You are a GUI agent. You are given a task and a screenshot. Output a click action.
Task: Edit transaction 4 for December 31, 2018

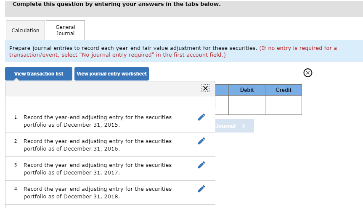coord(201,188)
